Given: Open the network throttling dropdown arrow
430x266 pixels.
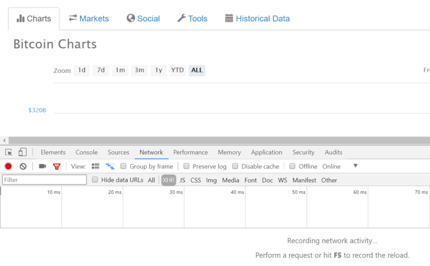Looking at the screenshot, I should coord(355,166).
